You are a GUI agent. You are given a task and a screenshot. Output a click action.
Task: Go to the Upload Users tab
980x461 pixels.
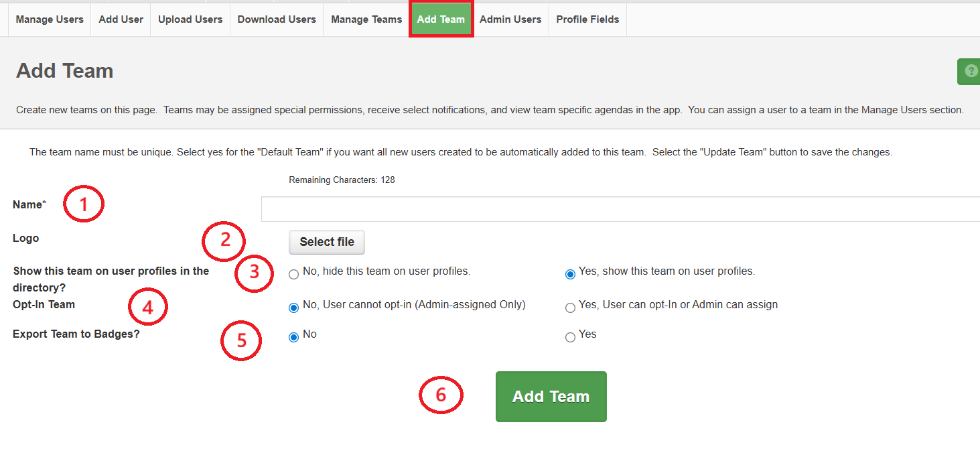coord(190,19)
